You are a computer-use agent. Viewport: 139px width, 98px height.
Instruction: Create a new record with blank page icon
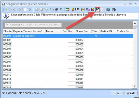[25, 9]
